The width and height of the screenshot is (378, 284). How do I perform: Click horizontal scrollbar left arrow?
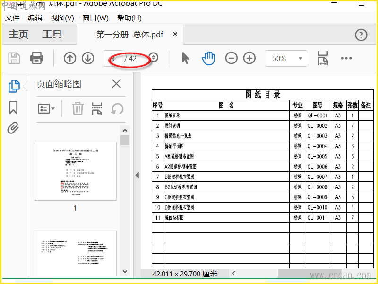(x=233, y=274)
